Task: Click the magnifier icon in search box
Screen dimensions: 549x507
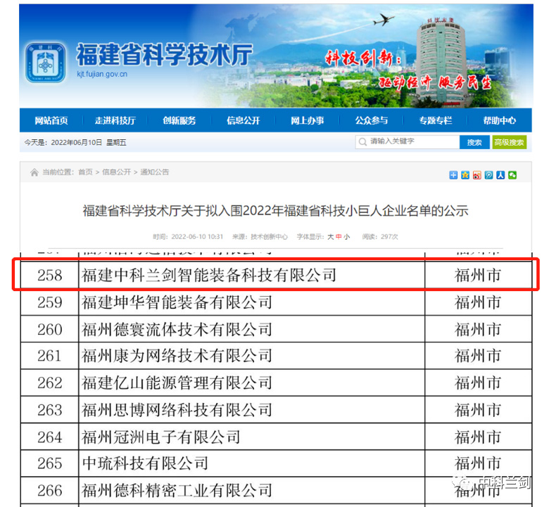Action: pyautogui.click(x=362, y=142)
